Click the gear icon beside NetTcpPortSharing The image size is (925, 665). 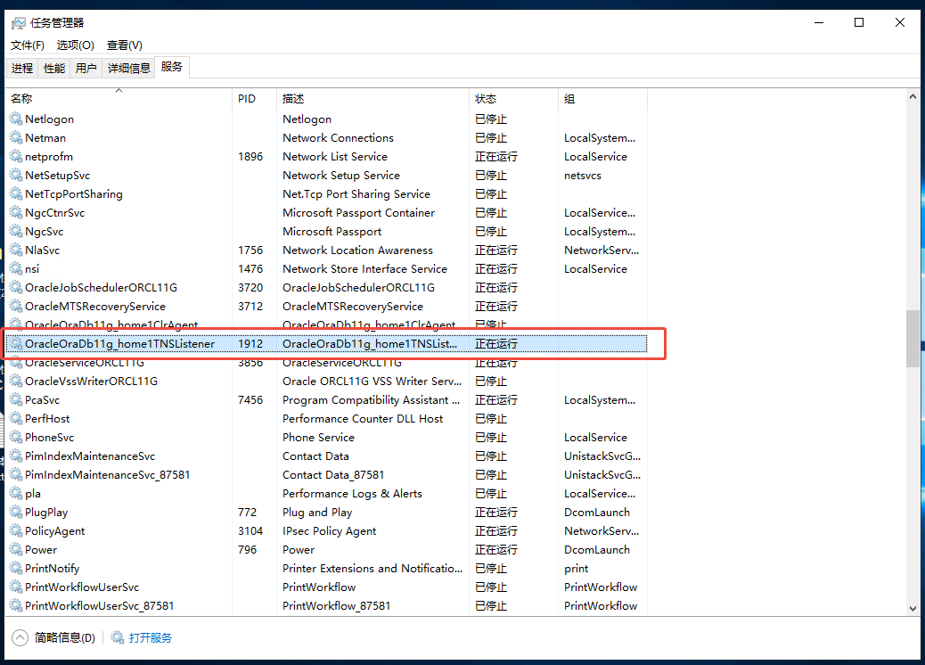(16, 193)
